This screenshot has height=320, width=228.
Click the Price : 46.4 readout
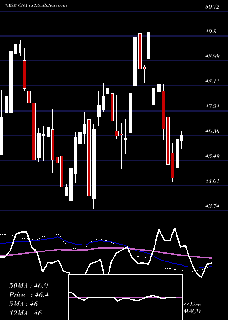tap(29, 295)
